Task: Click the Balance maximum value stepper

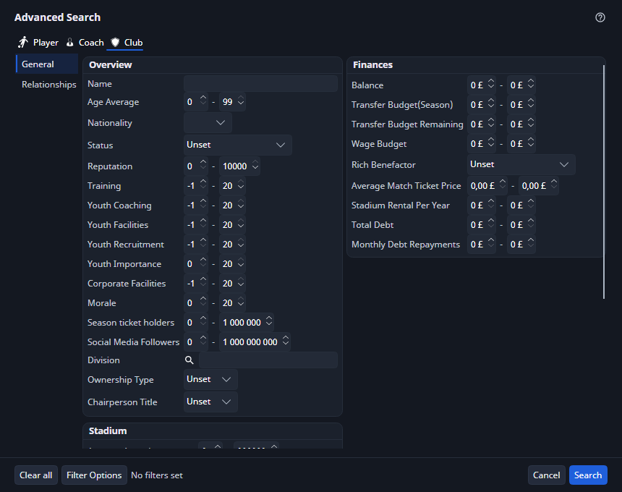Action: [521, 85]
